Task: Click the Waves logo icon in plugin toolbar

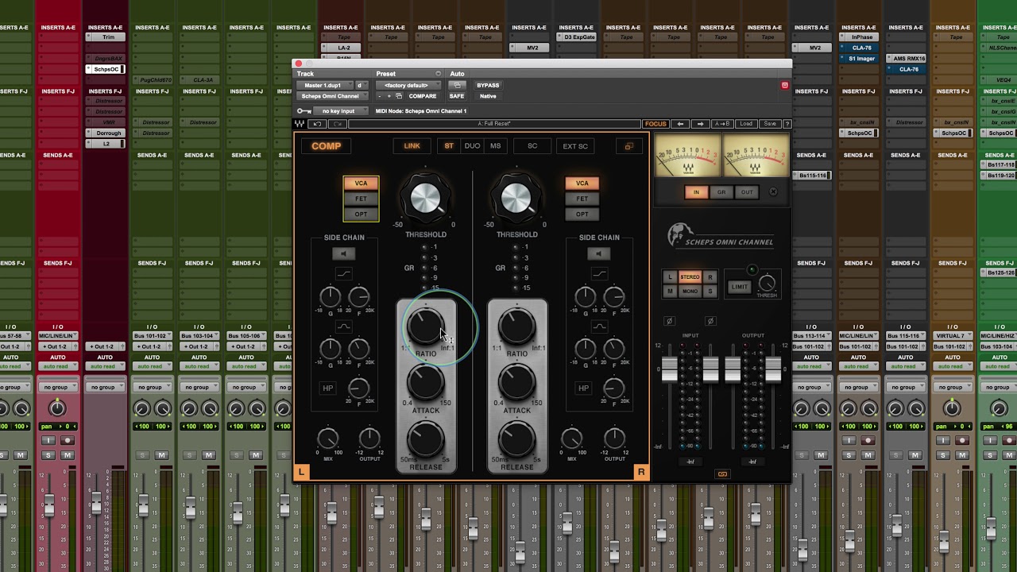Action: coord(300,124)
